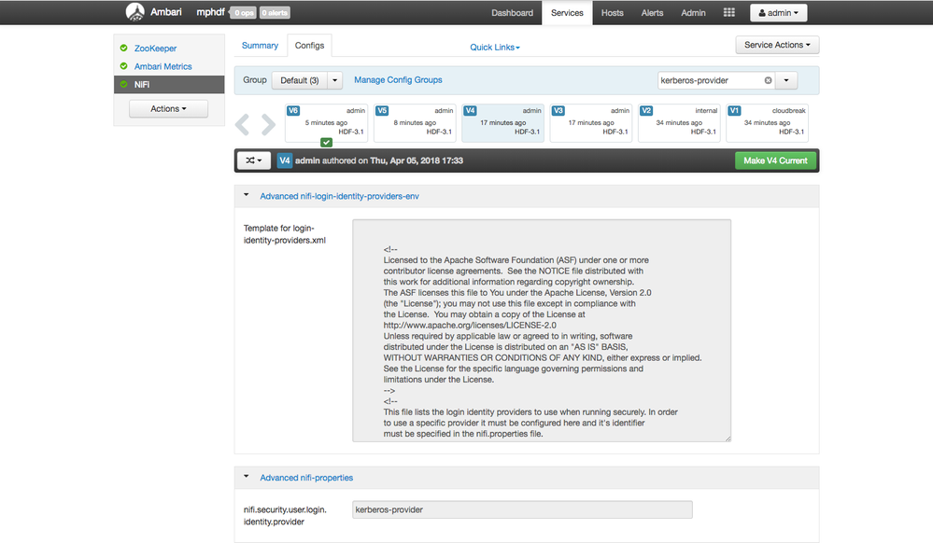Screen dimensions: 933x543
Task: Click ZooKeeper green status icon
Action: pos(124,49)
